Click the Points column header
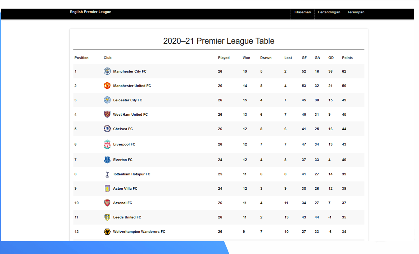 [347, 58]
